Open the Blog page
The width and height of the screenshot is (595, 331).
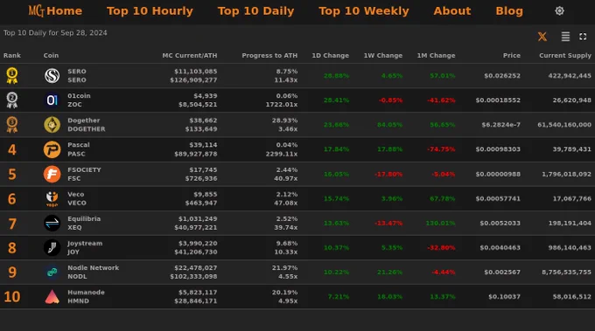click(509, 11)
